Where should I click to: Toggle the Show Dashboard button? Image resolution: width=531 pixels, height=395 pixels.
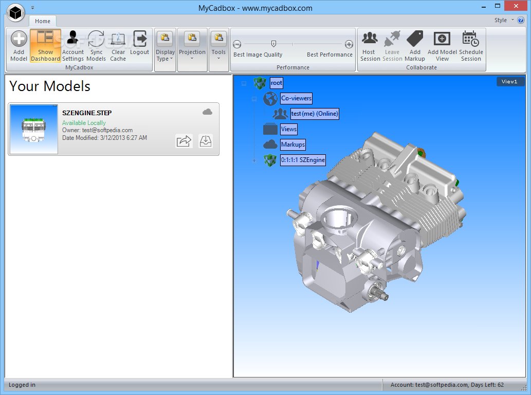(45, 46)
